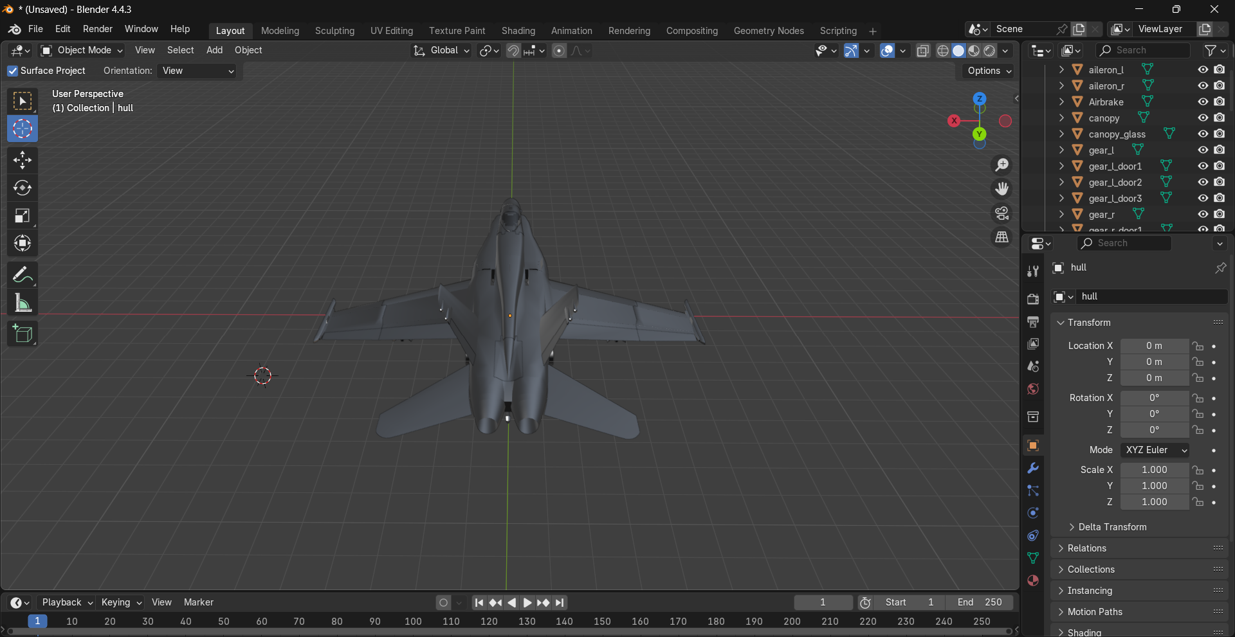Viewport: 1235px width, 637px height.
Task: Click the pan view hand icon
Action: coord(1002,189)
